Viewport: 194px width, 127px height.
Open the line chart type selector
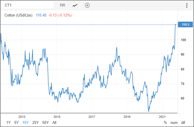click(75, 5)
